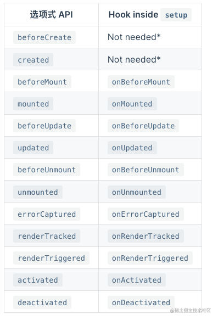
Task: Click the onMounted hook tag
Action: [x=132, y=104]
